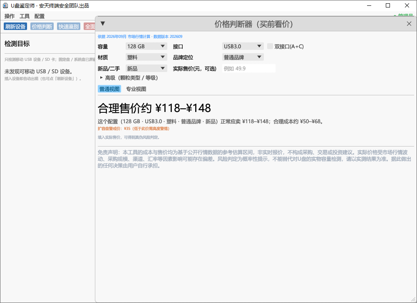Expand the 高级（颗粒类型 / 等级）section
The height and width of the screenshot is (303, 417).
click(129, 78)
